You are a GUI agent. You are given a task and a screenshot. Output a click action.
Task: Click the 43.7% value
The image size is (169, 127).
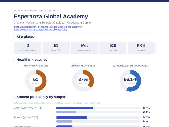pyautogui.click(x=146, y=108)
